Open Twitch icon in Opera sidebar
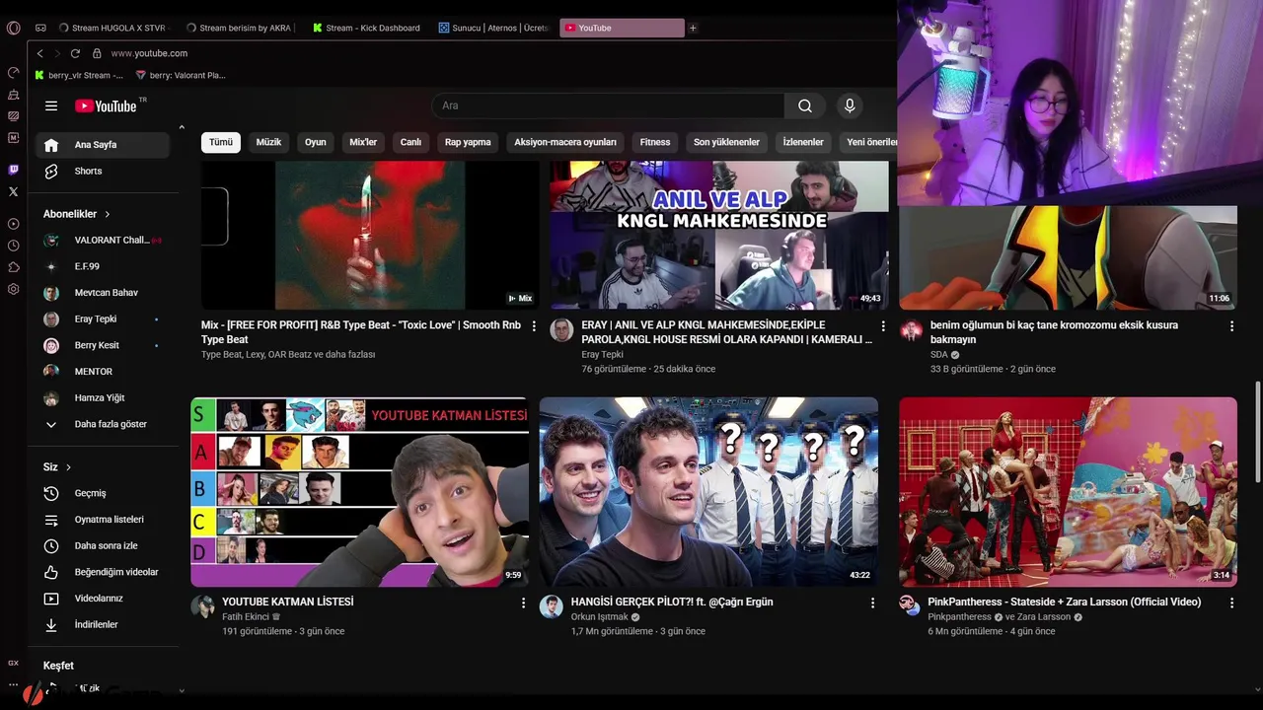 (14, 170)
